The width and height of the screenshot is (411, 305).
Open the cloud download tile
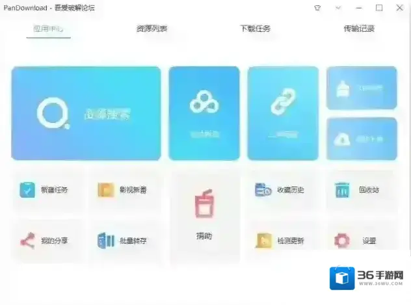pyautogui.click(x=362, y=139)
